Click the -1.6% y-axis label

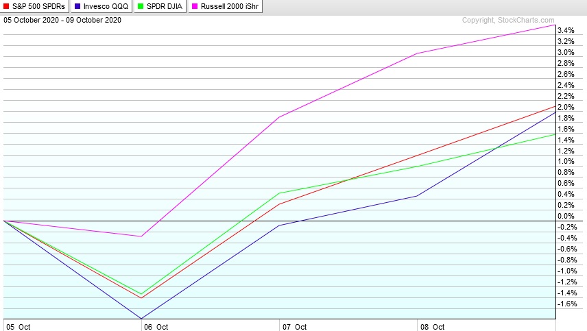click(x=567, y=304)
